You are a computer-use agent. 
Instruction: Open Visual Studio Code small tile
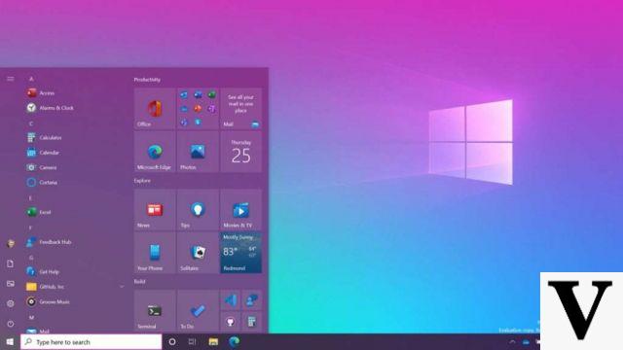point(231,300)
